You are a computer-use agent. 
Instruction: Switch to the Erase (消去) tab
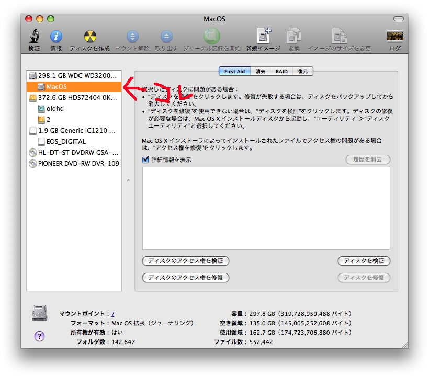(x=260, y=71)
